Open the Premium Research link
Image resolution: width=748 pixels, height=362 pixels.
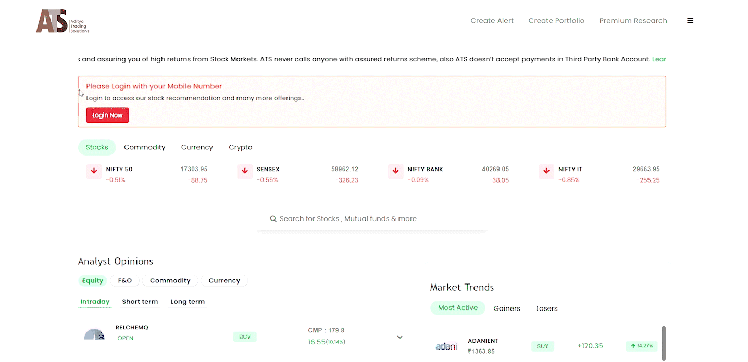633,21
